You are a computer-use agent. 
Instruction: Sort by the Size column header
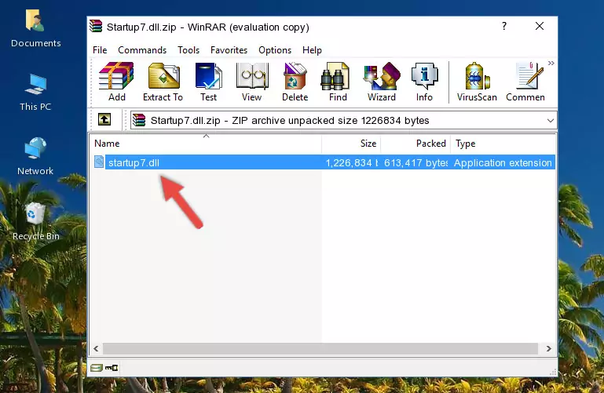(351, 144)
